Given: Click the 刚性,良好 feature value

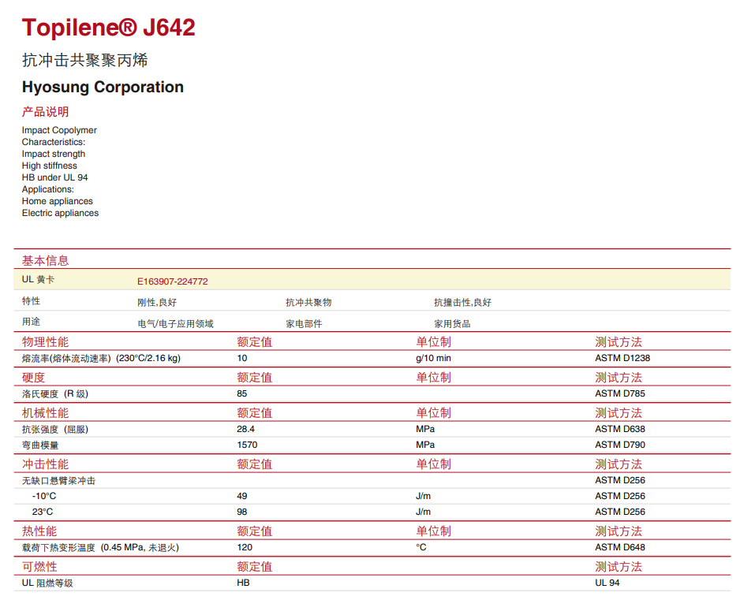Looking at the screenshot, I should pos(157,303).
